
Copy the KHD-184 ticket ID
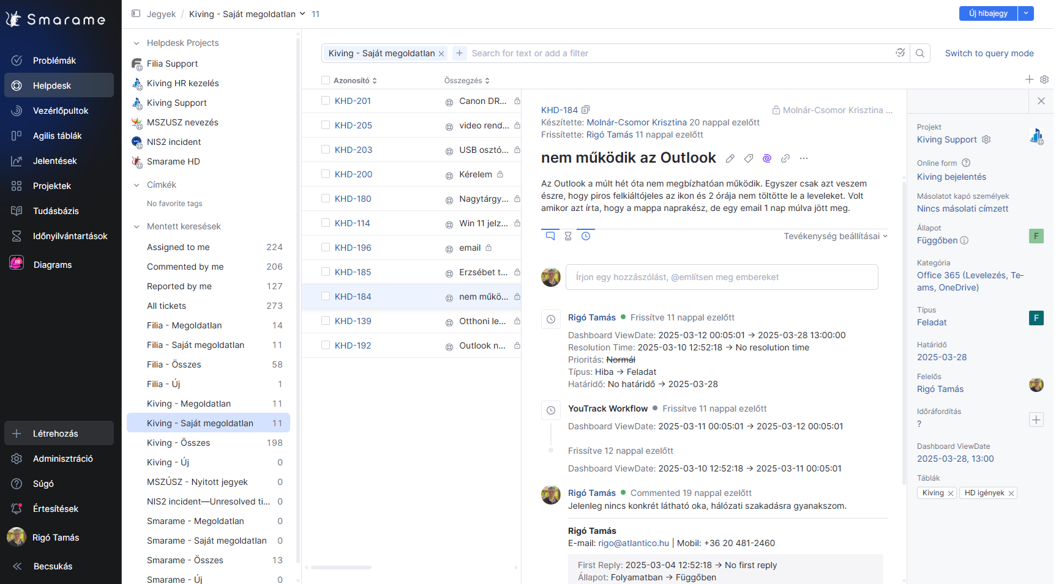[586, 110]
